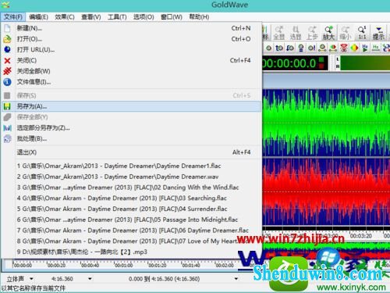Click the New file icon beside 新建(N)

(7, 28)
